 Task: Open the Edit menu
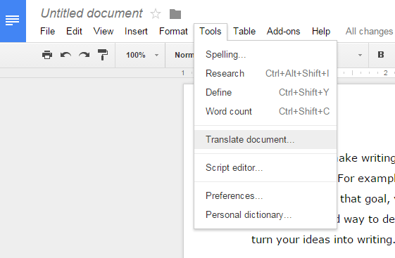coord(74,32)
